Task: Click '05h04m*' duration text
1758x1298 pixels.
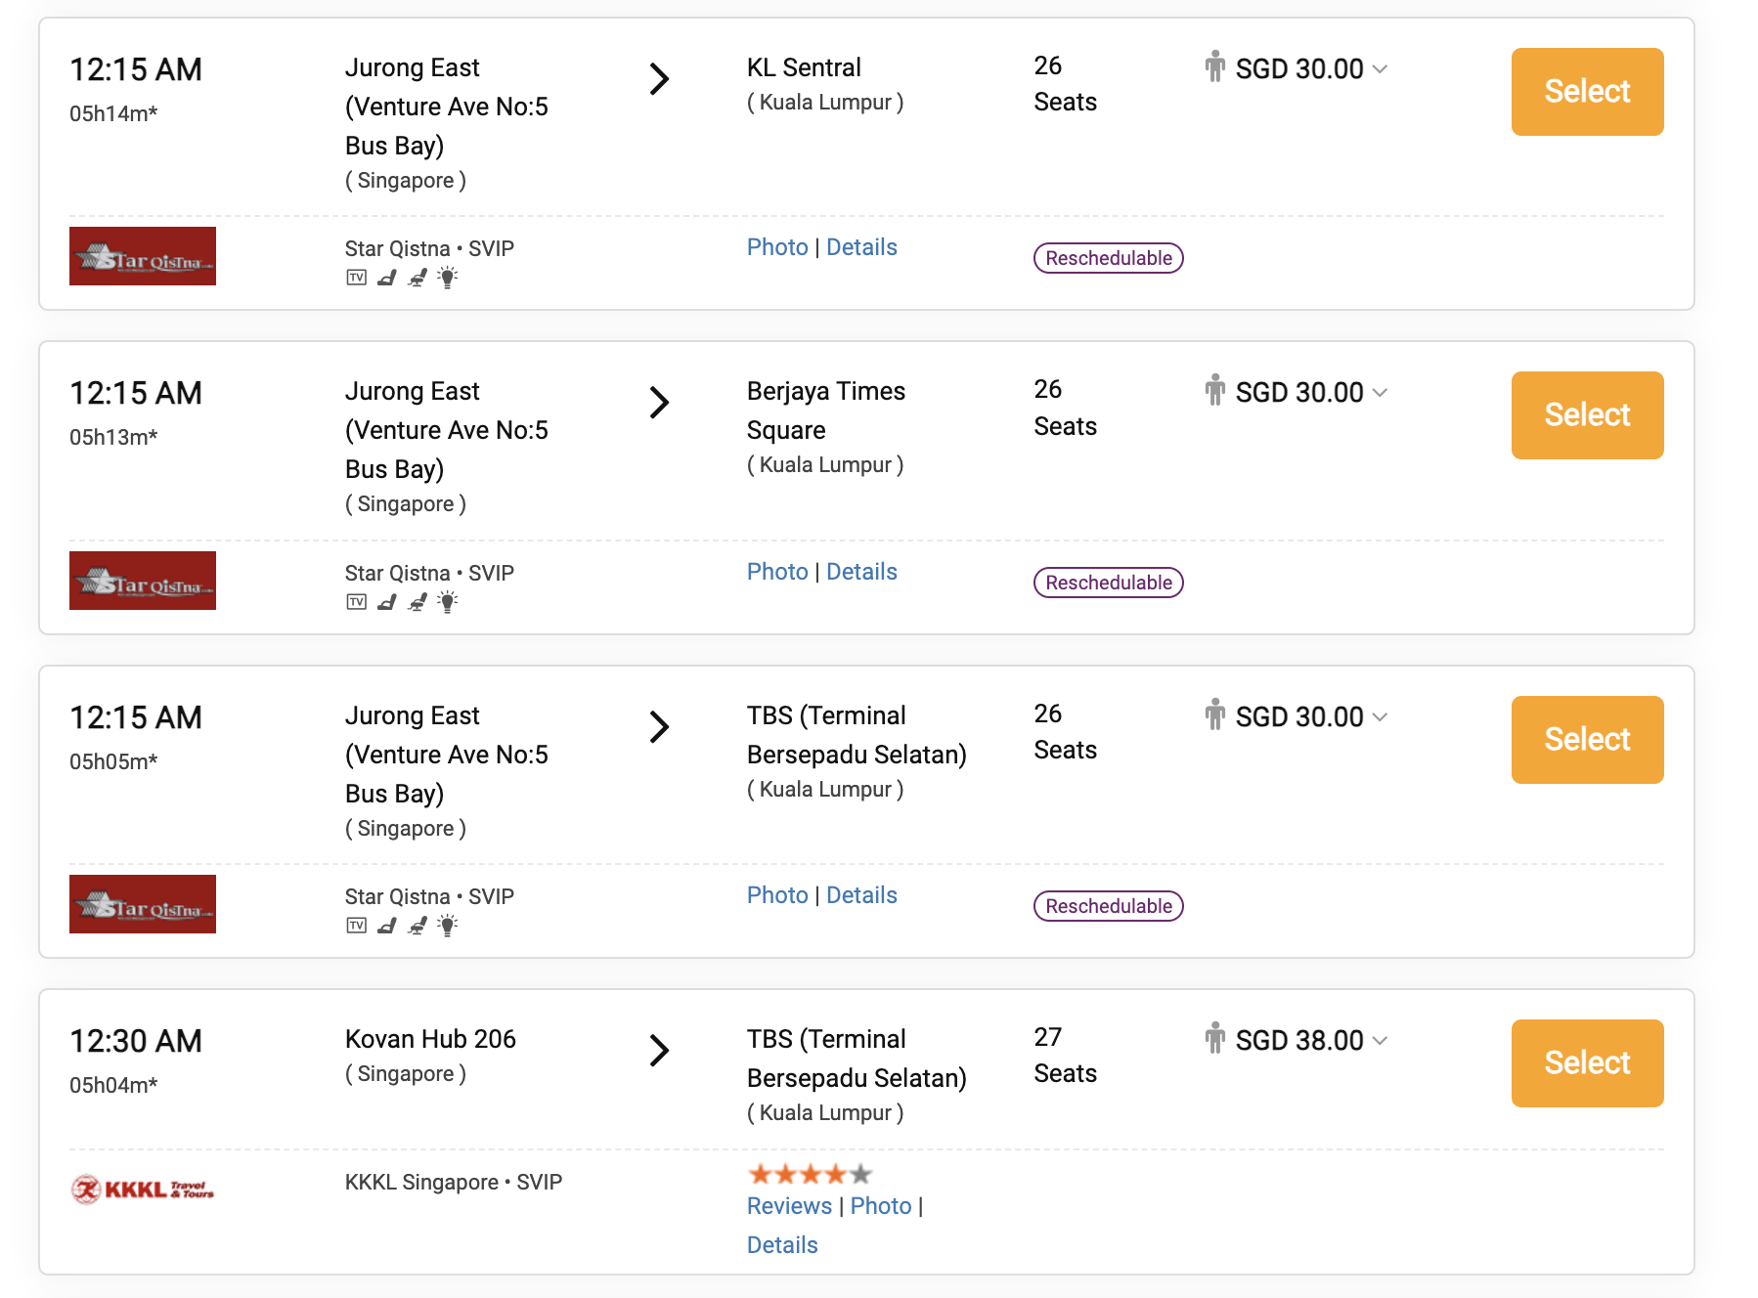Action: tap(113, 1085)
